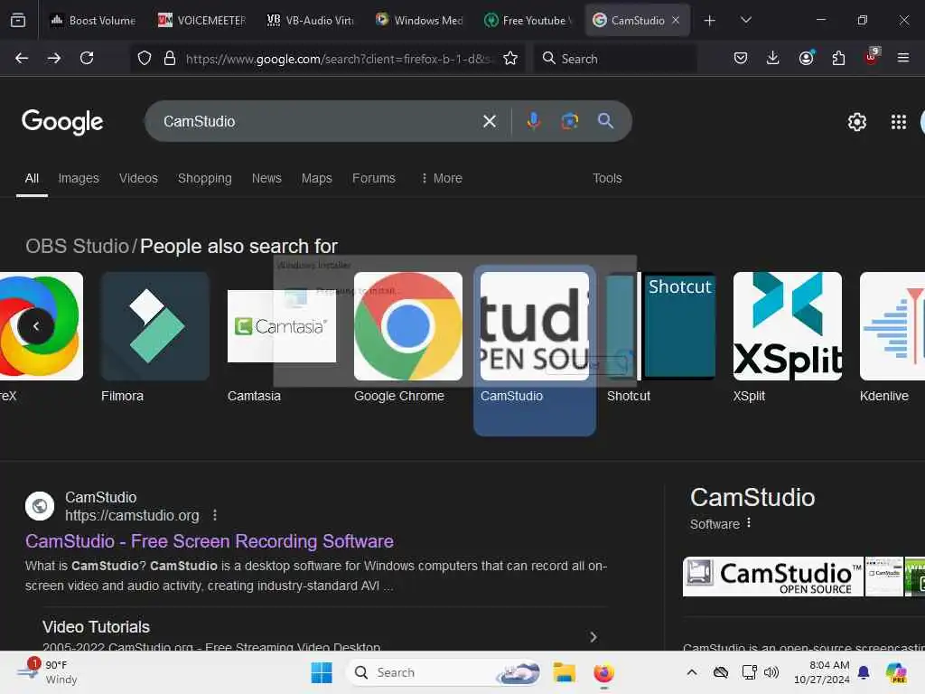Open CamStudio - Free Screen Recording Software link
This screenshot has width=925, height=694.
(x=210, y=541)
